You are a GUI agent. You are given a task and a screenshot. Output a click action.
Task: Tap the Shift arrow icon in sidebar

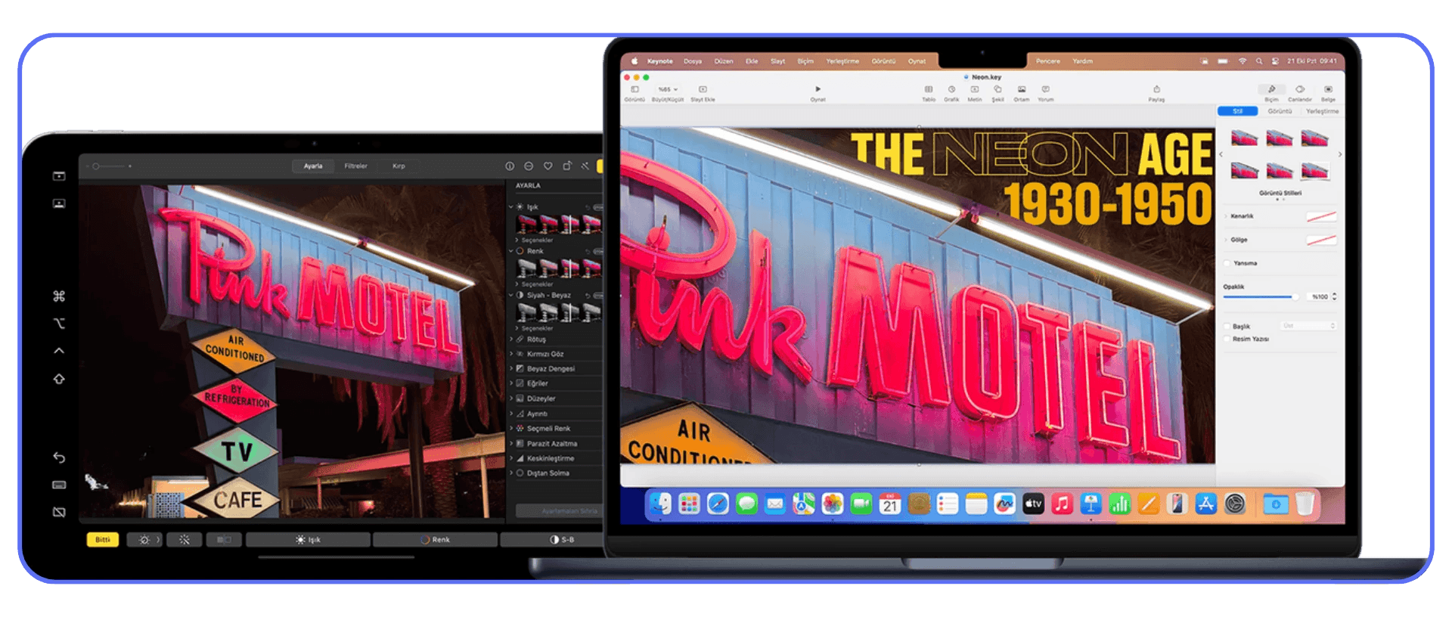[59, 379]
